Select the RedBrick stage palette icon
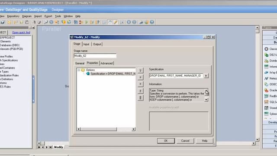Image resolution: width=277 pixels, height=156 pixels. coord(267,96)
